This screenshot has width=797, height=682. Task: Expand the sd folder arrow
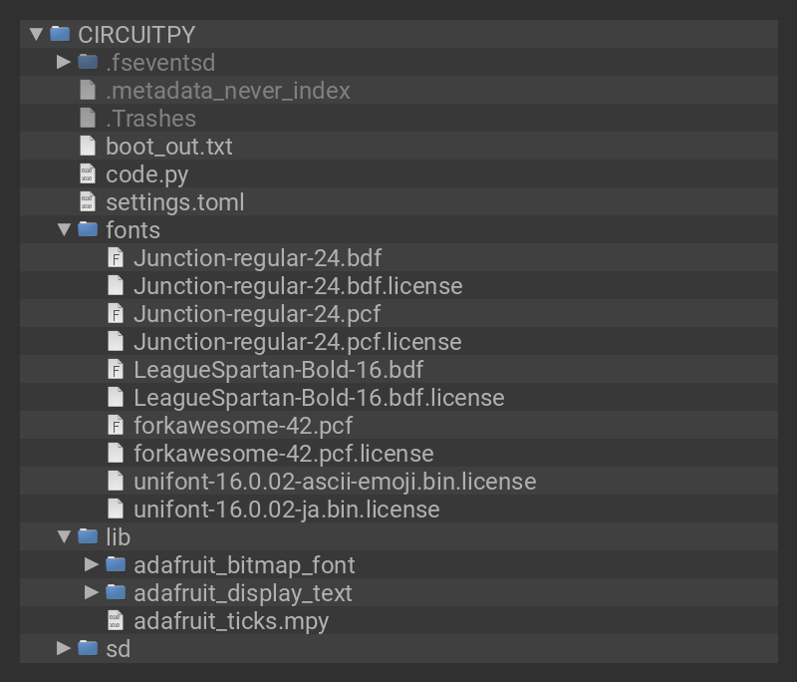coord(64,648)
